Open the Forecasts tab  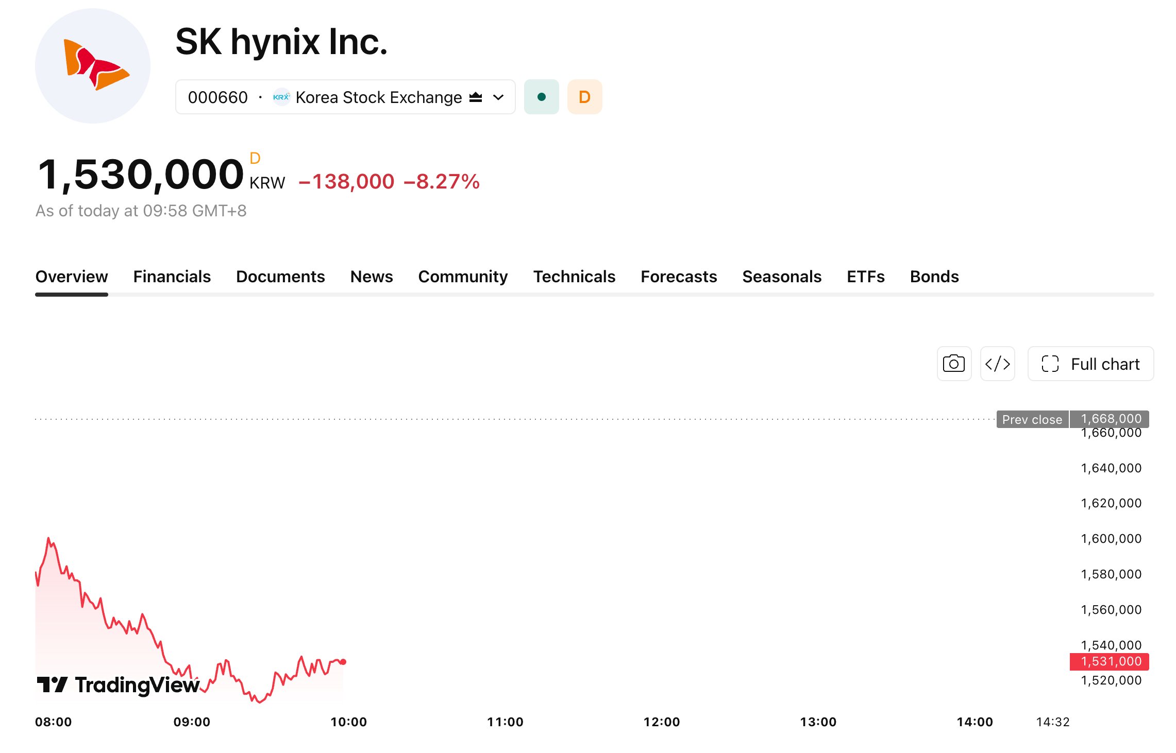coord(679,277)
